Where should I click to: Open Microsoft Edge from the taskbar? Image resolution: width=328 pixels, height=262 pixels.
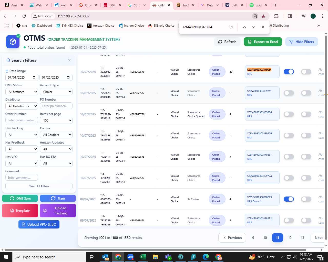coord(206,257)
